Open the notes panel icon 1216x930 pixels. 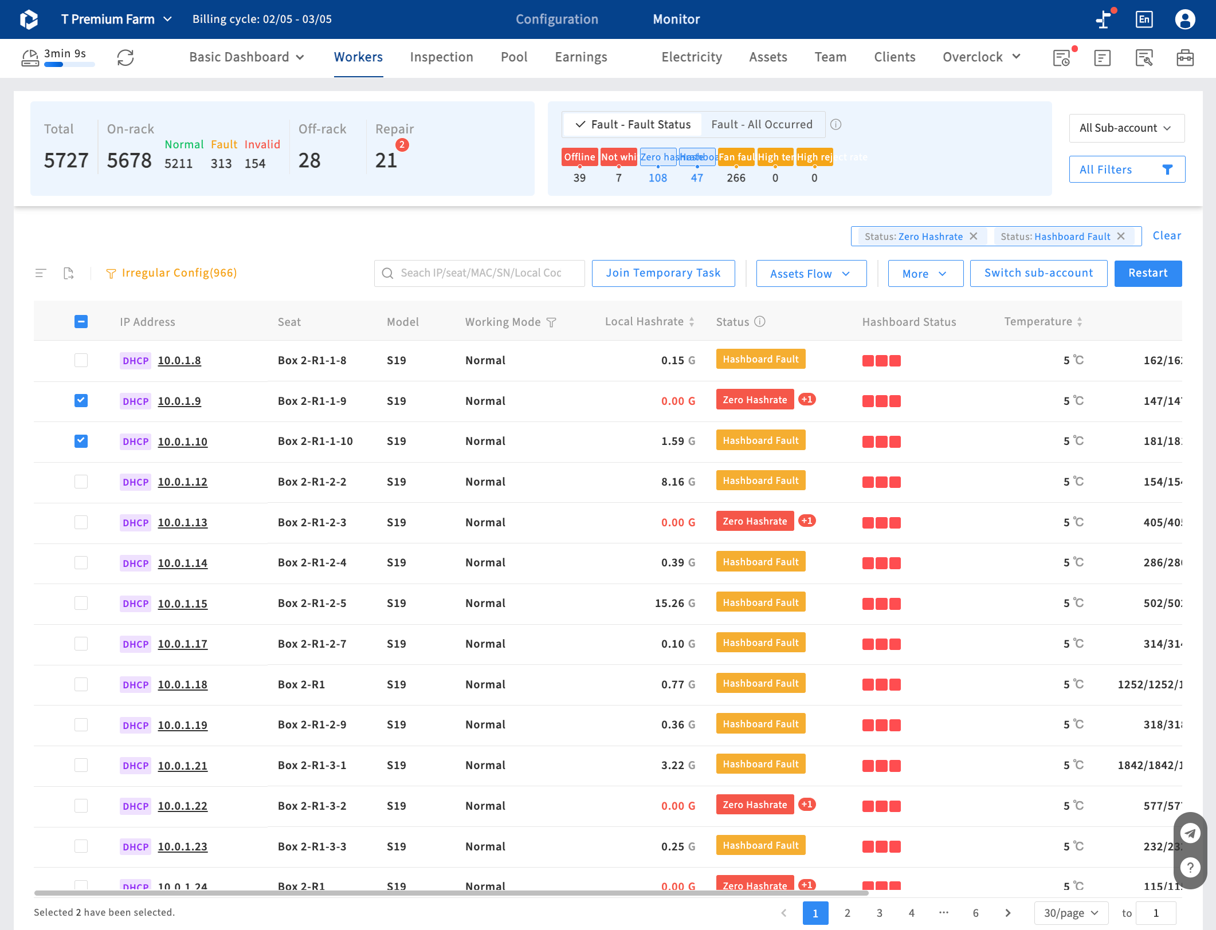tap(1102, 57)
